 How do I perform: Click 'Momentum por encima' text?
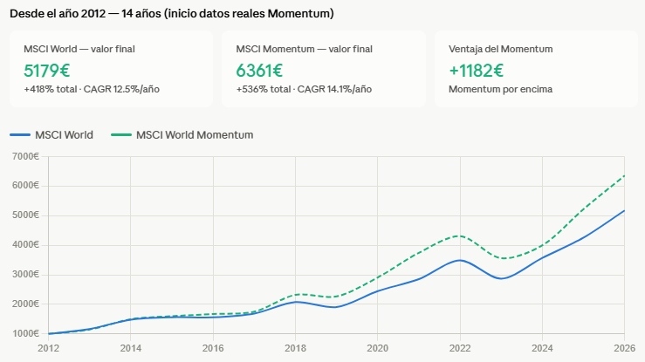pos(501,89)
